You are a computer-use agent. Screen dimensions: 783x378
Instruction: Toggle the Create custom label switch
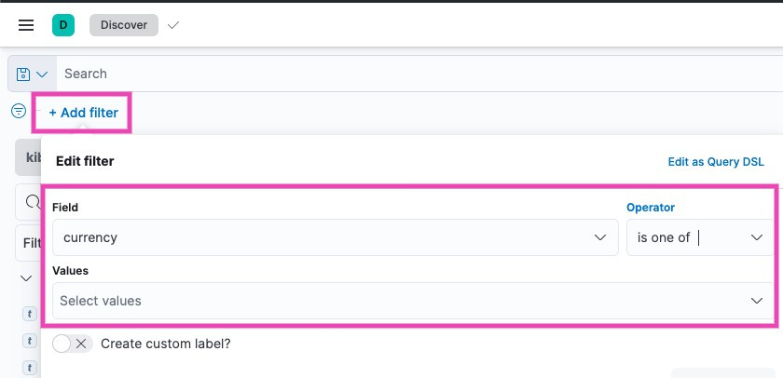pos(72,344)
